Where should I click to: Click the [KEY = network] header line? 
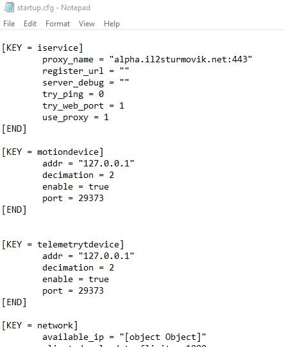pos(40,326)
